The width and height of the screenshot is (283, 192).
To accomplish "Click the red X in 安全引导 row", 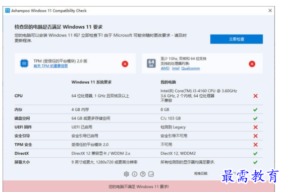I will tap(255, 136).
